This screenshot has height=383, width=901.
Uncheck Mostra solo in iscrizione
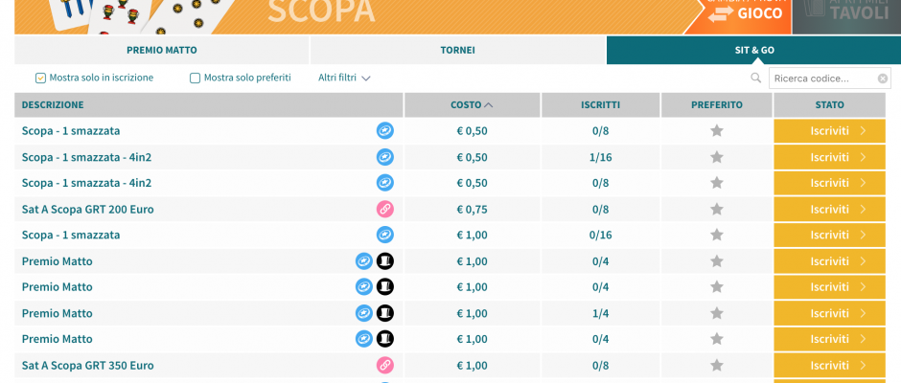[x=40, y=79]
